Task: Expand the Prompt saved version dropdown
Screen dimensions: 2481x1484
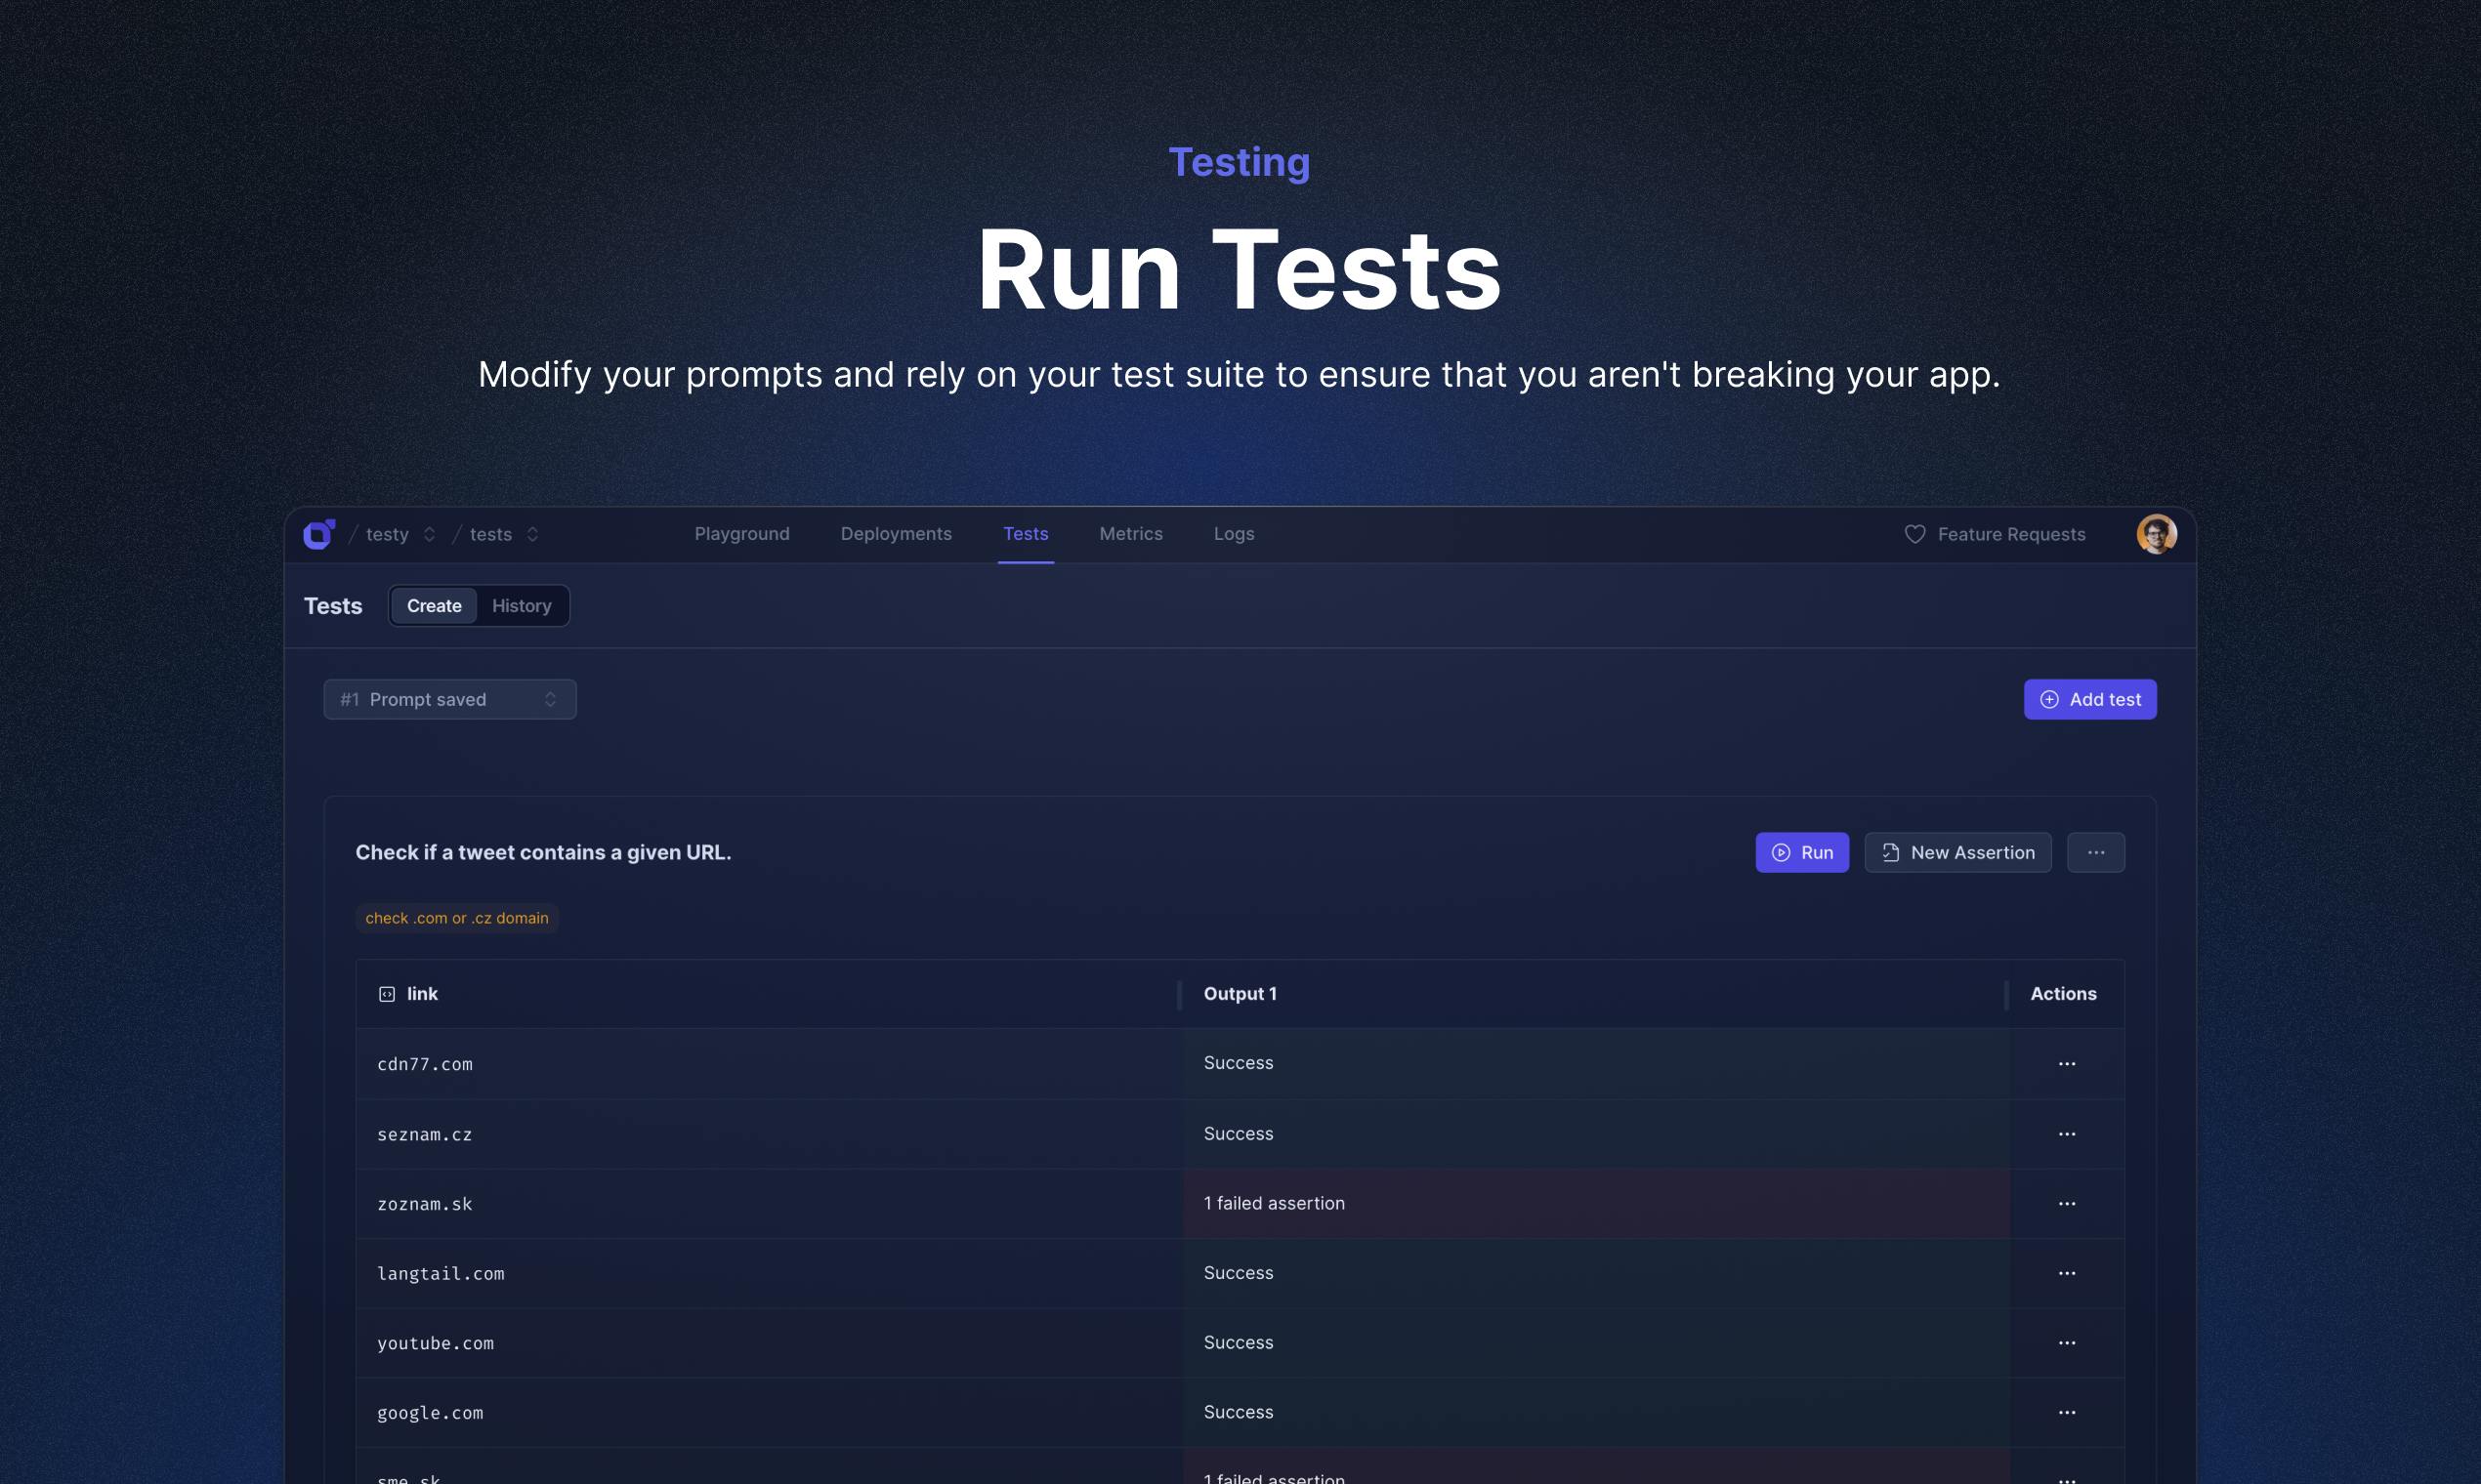Action: pyautogui.click(x=449, y=699)
